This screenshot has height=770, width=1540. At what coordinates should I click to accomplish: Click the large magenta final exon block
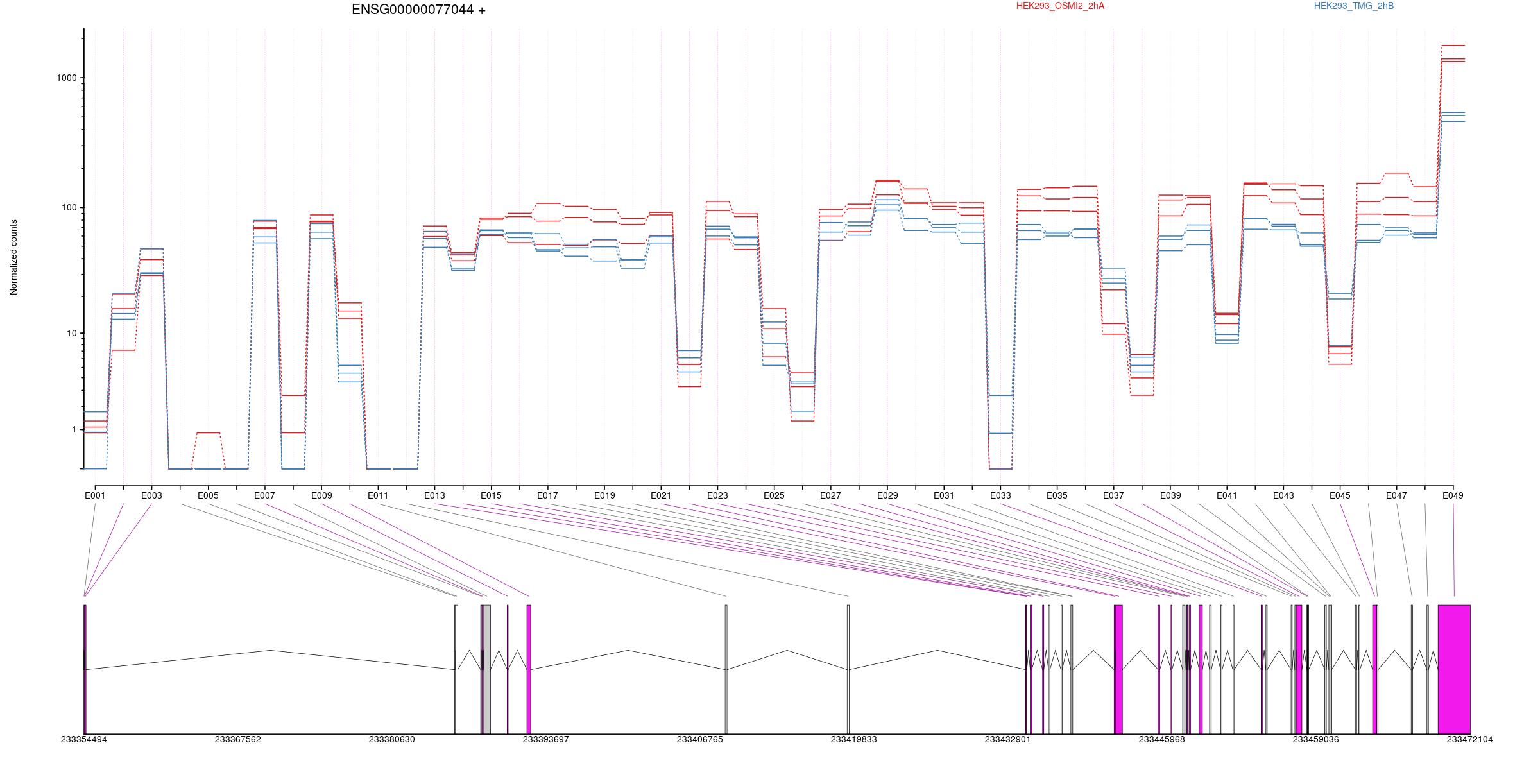pyautogui.click(x=1454, y=669)
